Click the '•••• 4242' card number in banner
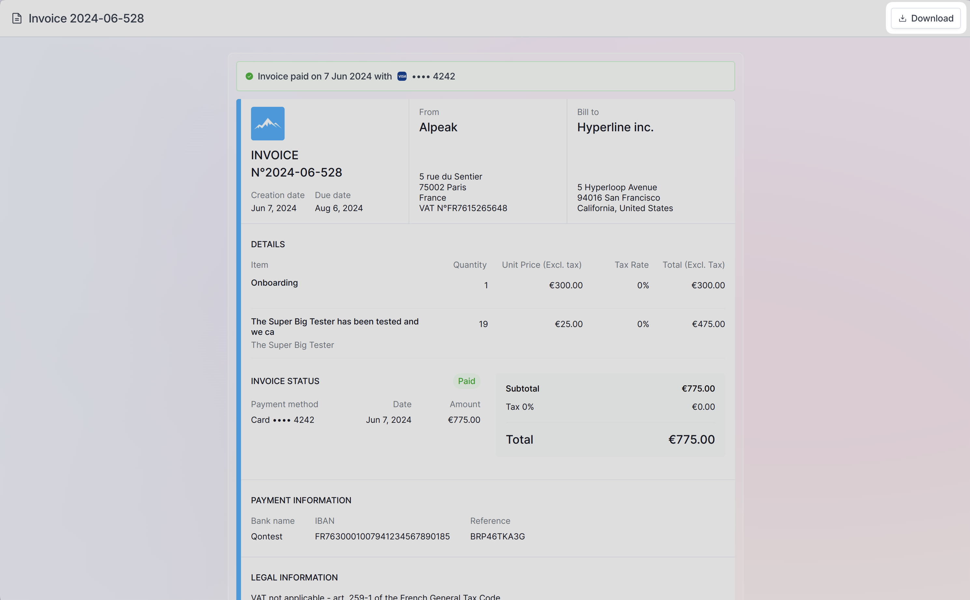970x600 pixels. coord(434,76)
